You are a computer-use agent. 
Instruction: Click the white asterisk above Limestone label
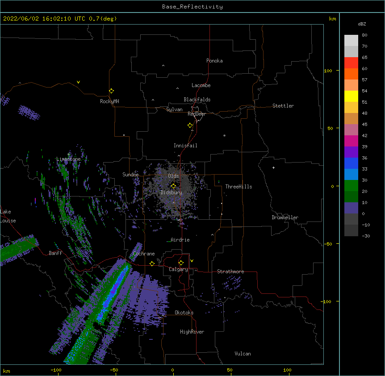68,155
